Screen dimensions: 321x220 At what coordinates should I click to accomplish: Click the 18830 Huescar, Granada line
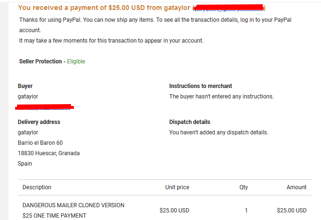coord(49,153)
